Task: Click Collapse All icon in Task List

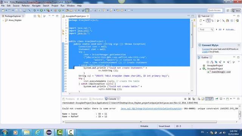Action: click(x=232, y=20)
